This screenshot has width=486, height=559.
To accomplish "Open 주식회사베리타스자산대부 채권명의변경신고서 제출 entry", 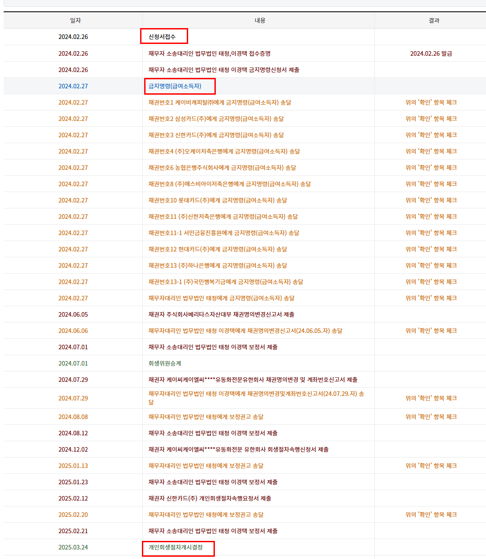I will [221, 314].
